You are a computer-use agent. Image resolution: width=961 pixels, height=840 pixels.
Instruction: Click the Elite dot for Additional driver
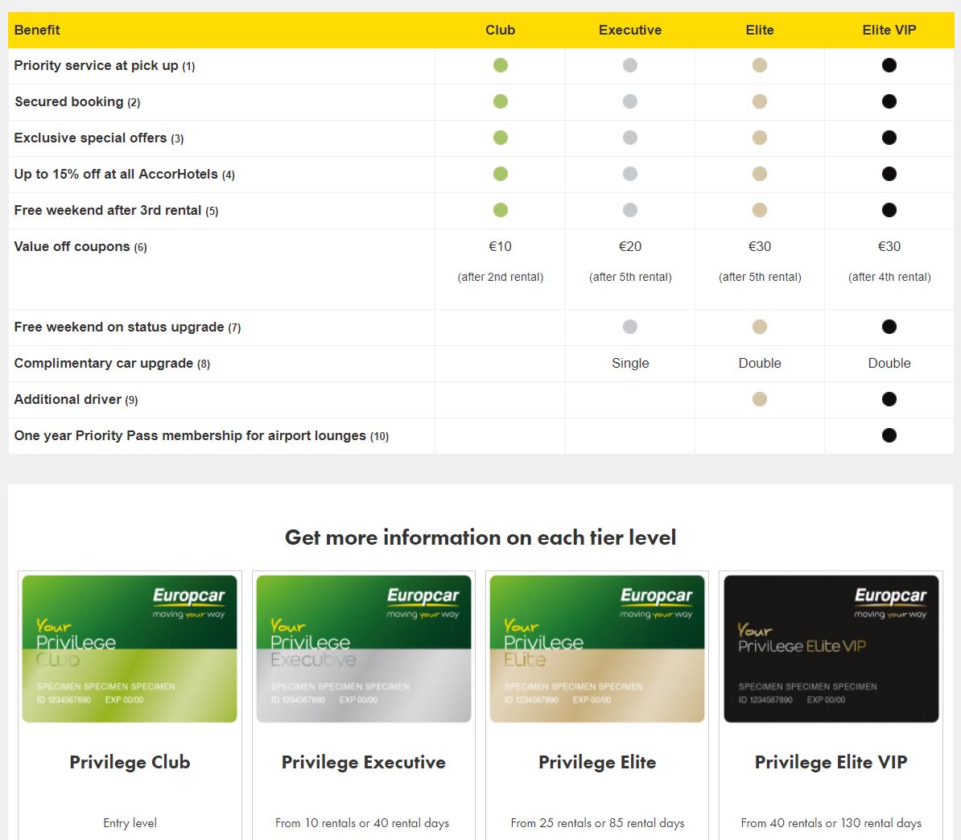(759, 399)
